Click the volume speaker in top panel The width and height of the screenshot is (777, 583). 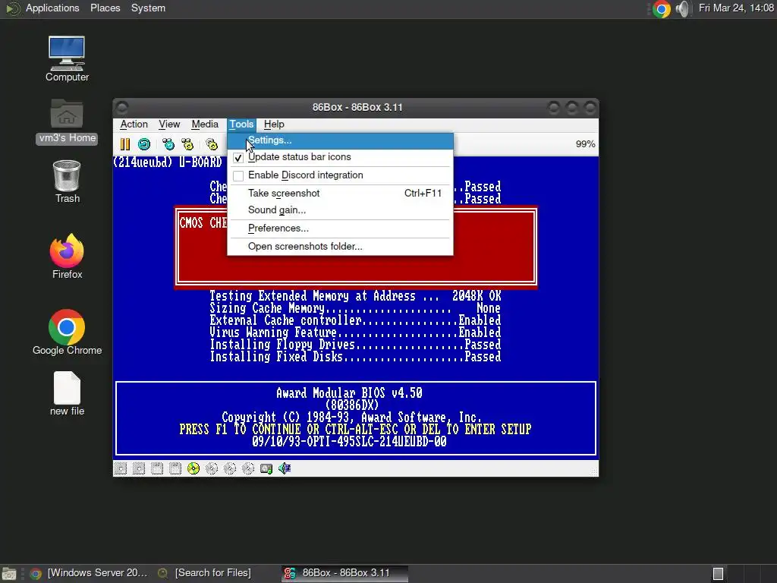[x=682, y=9]
